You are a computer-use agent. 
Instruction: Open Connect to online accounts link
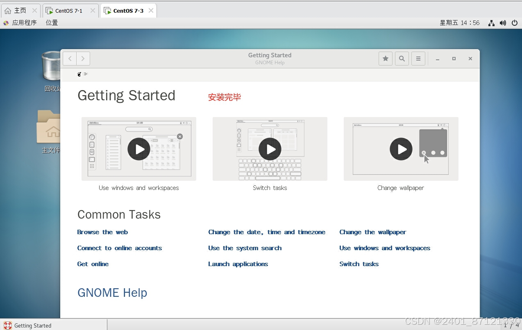(119, 248)
